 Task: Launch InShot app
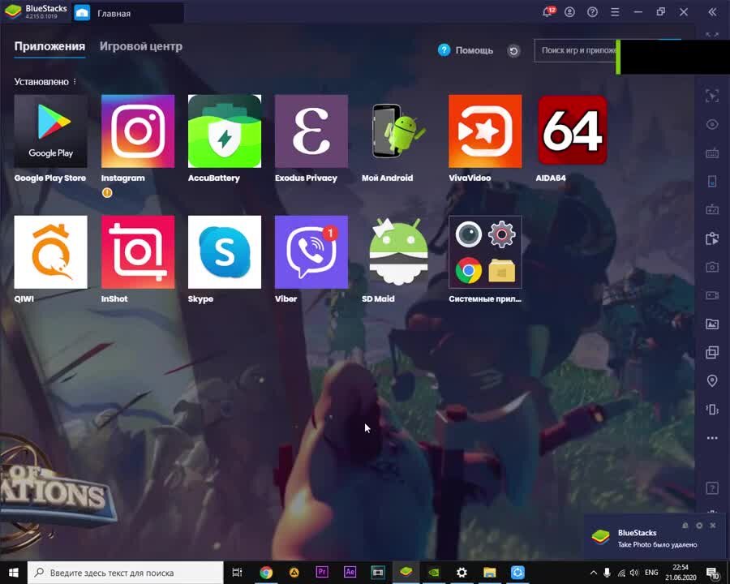[138, 252]
